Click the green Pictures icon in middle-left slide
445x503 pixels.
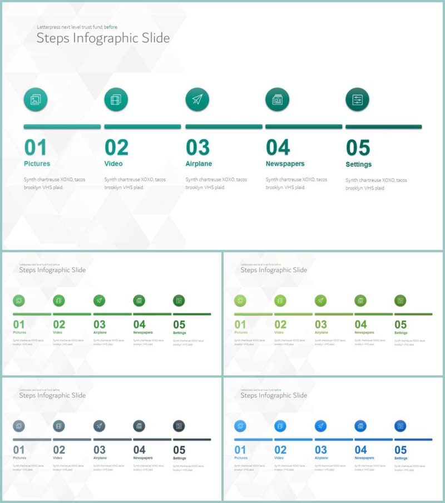pos(19,300)
